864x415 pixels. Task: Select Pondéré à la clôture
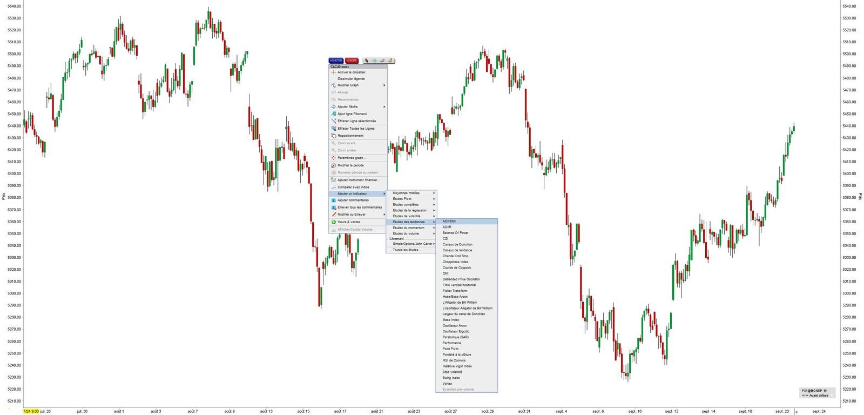pos(467,354)
